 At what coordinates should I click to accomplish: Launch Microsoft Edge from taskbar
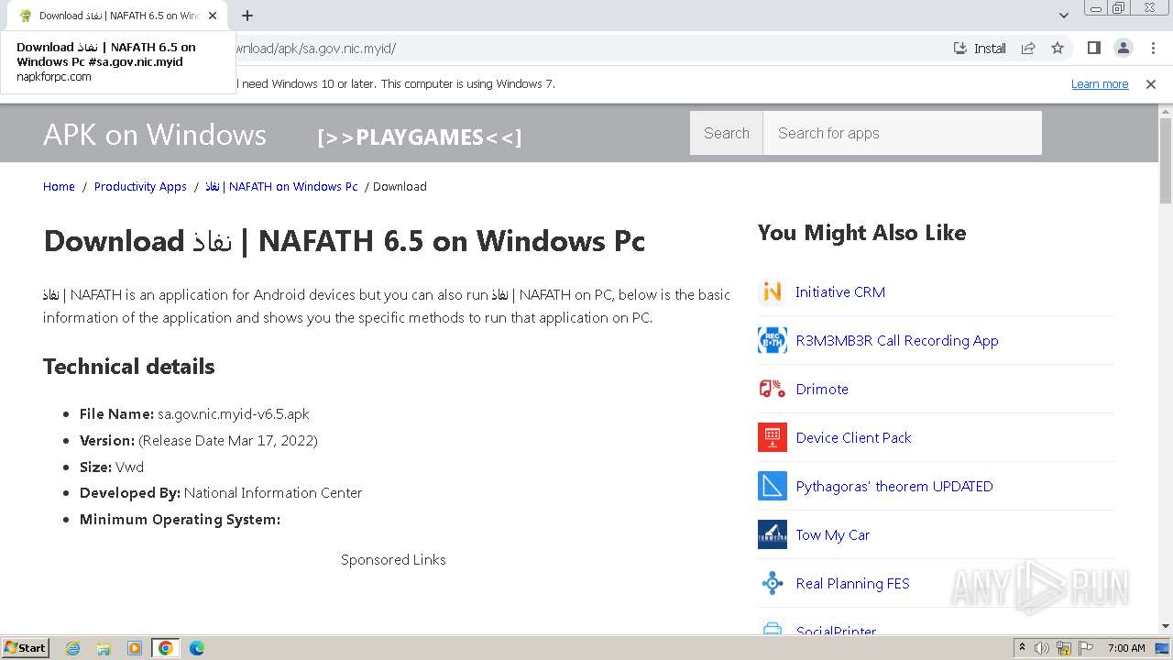(197, 648)
